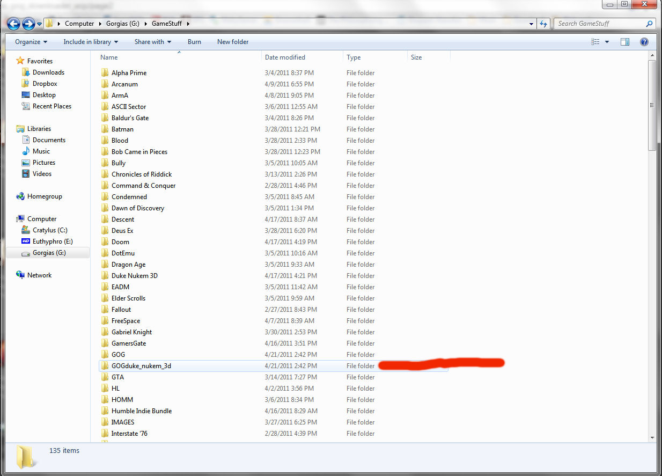Click the Humble Indie Bundle folder icon
Viewport: 662px width, 476px height.
[105, 411]
